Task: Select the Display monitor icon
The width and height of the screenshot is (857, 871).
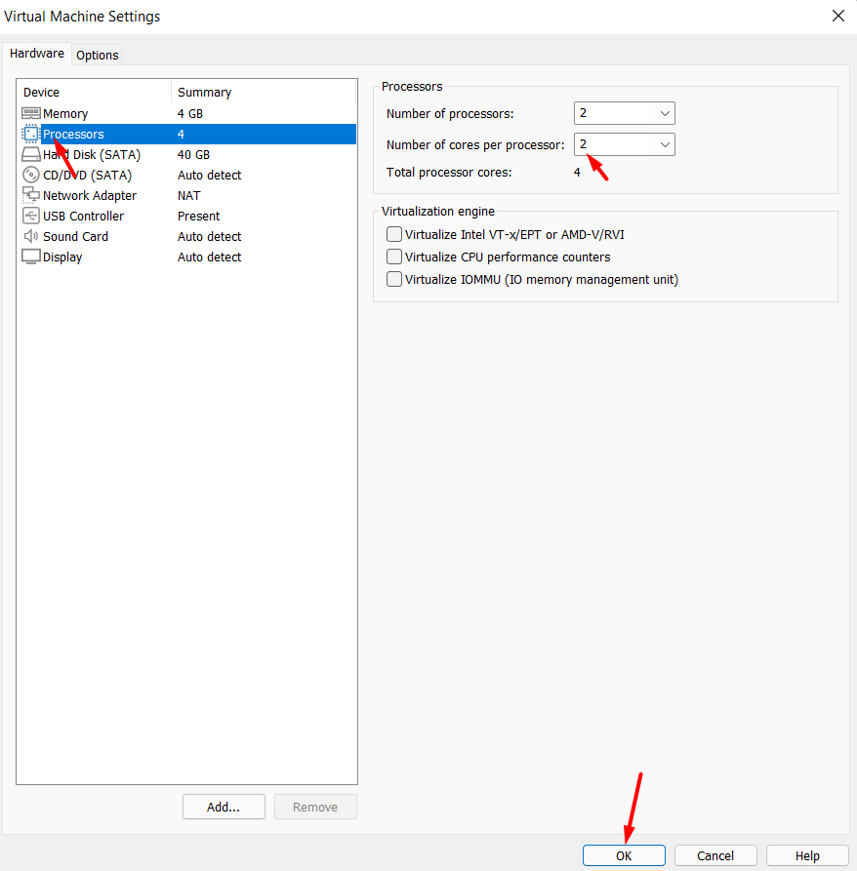Action: tap(31, 257)
